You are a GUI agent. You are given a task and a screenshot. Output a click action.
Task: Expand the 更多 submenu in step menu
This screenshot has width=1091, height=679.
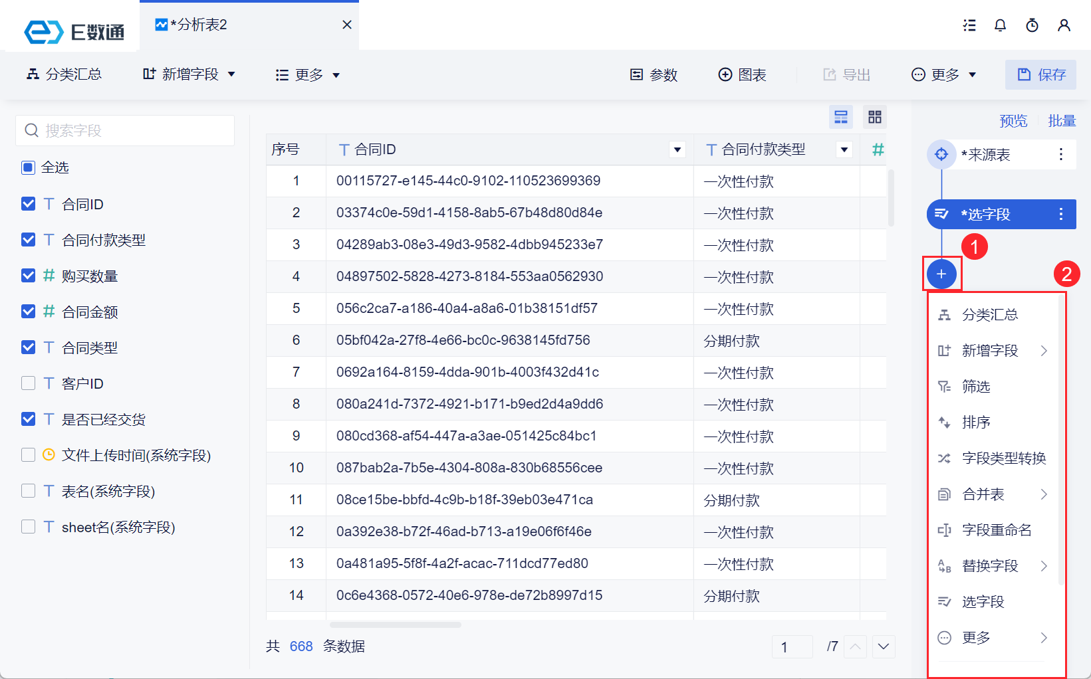pos(1044,638)
